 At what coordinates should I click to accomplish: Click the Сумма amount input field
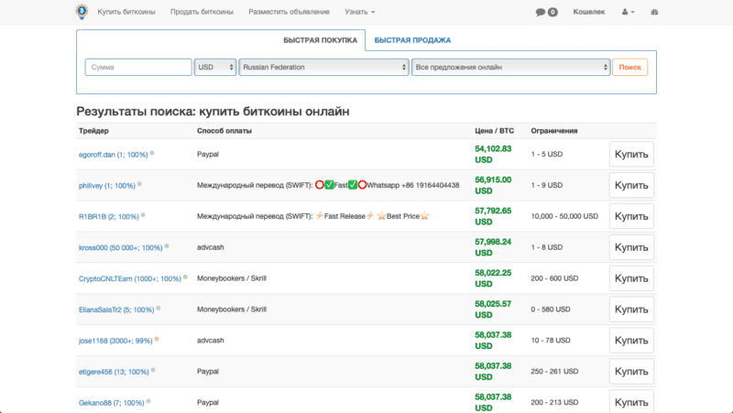pyautogui.click(x=138, y=67)
